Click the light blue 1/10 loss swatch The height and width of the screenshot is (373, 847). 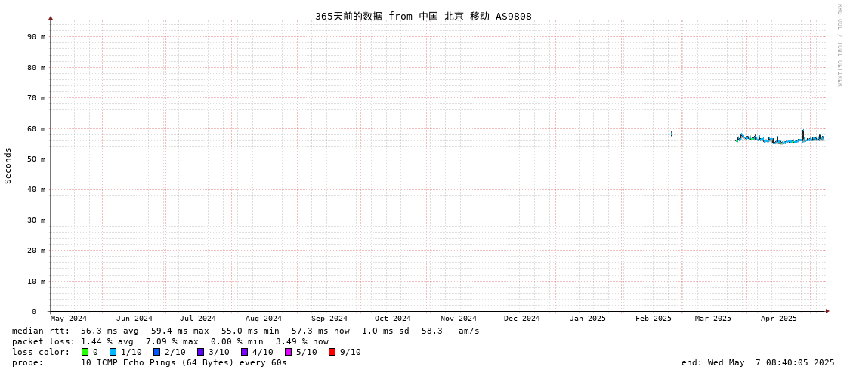pos(113,352)
